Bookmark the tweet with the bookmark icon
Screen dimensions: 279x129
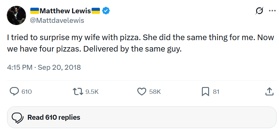(x=205, y=92)
